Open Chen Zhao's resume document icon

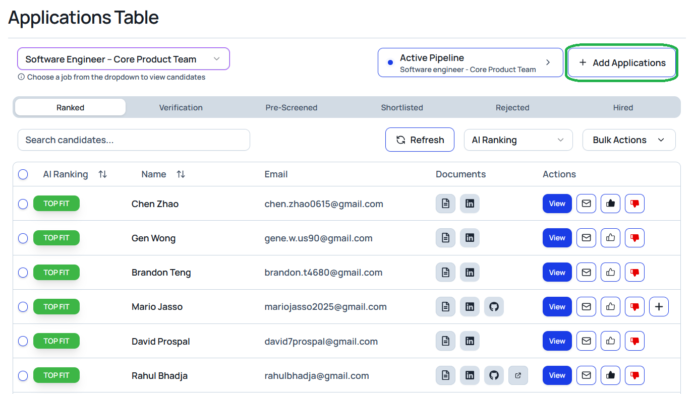click(x=445, y=204)
